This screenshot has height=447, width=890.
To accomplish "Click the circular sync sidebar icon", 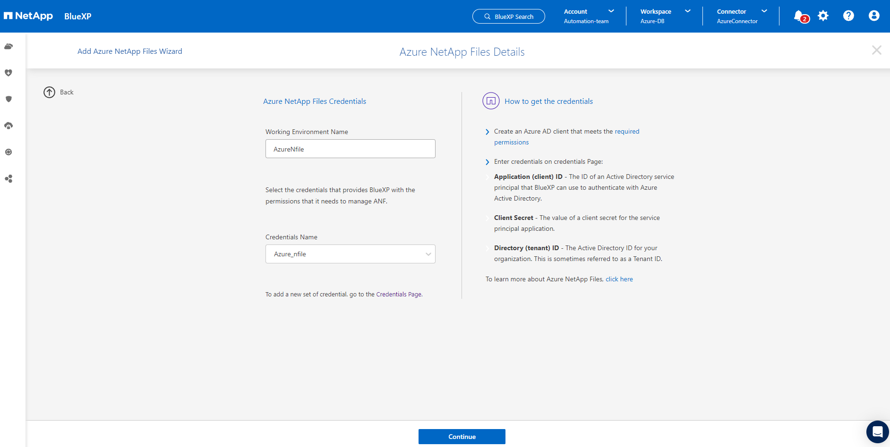I will click(x=9, y=152).
